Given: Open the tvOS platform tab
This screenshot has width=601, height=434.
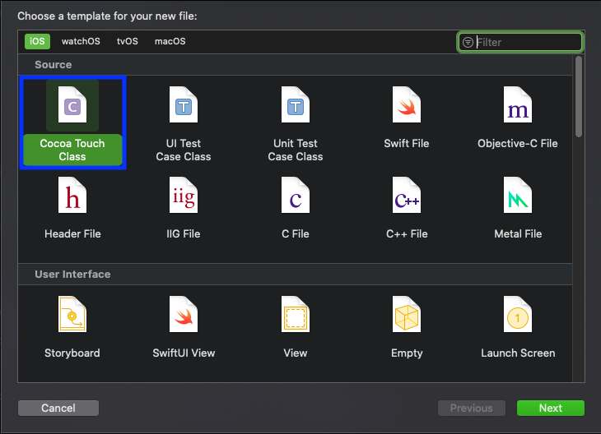Looking at the screenshot, I should (128, 41).
